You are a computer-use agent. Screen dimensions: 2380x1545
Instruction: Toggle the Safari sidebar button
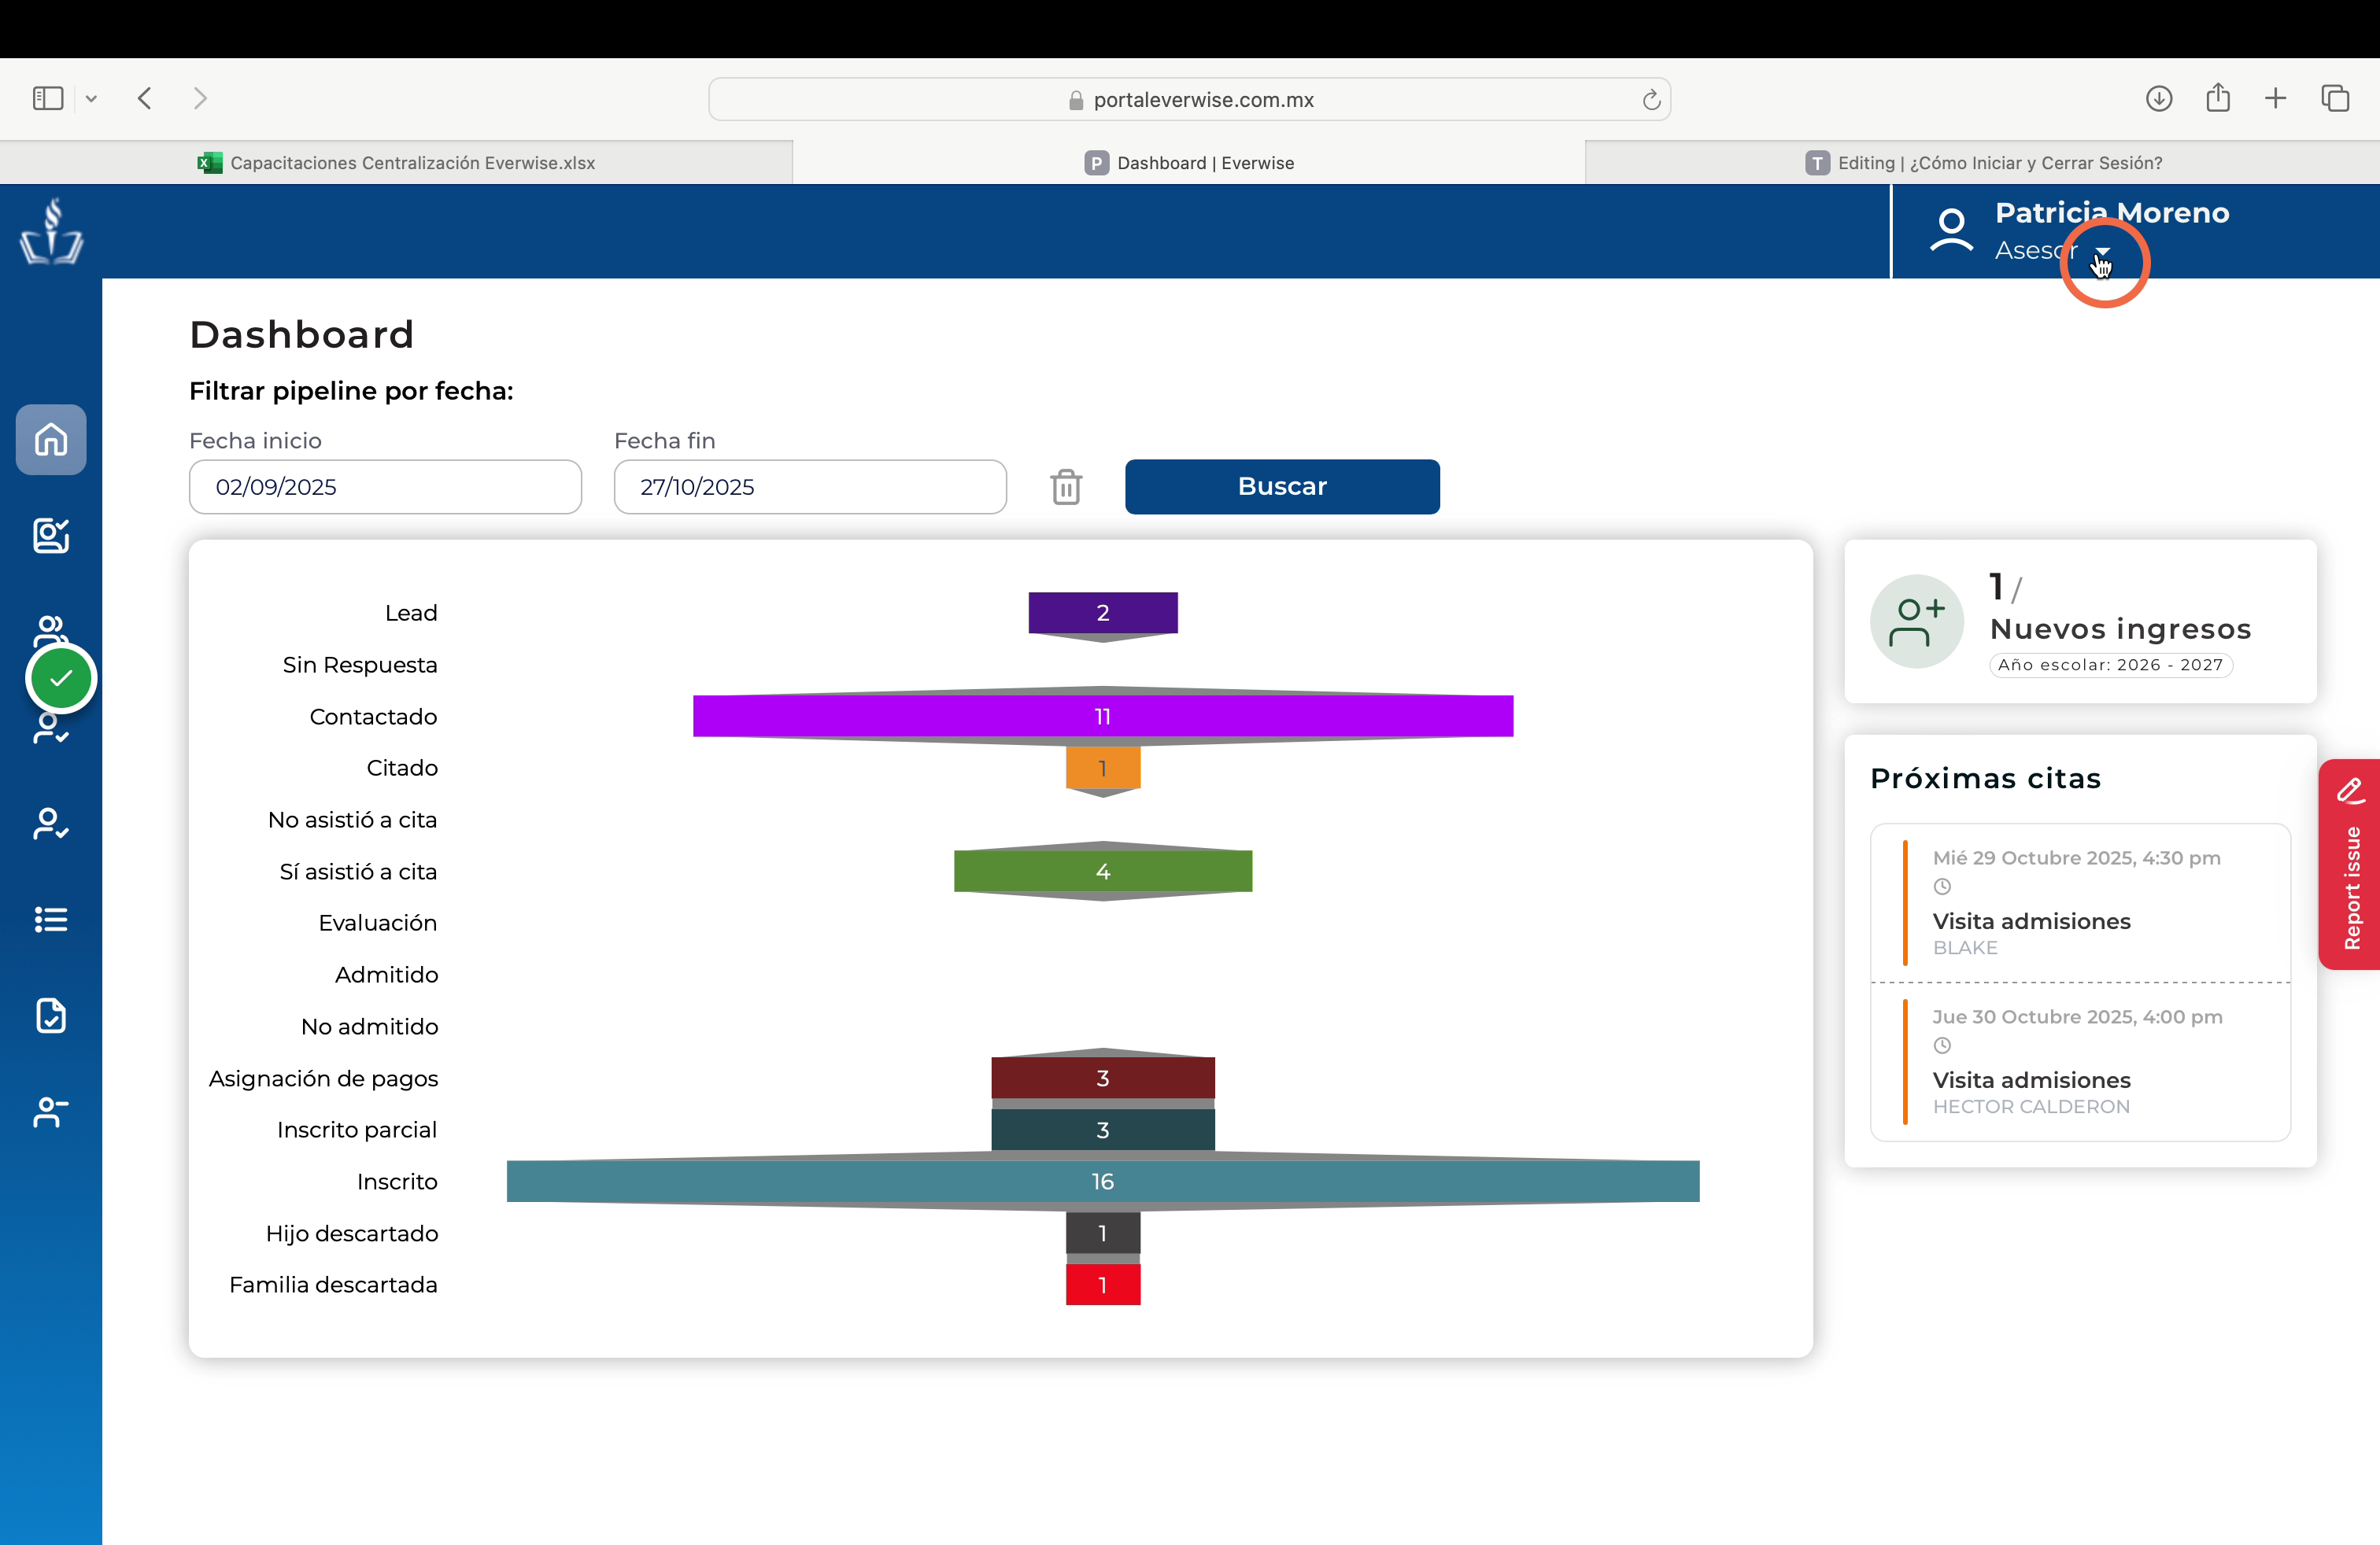[x=48, y=98]
